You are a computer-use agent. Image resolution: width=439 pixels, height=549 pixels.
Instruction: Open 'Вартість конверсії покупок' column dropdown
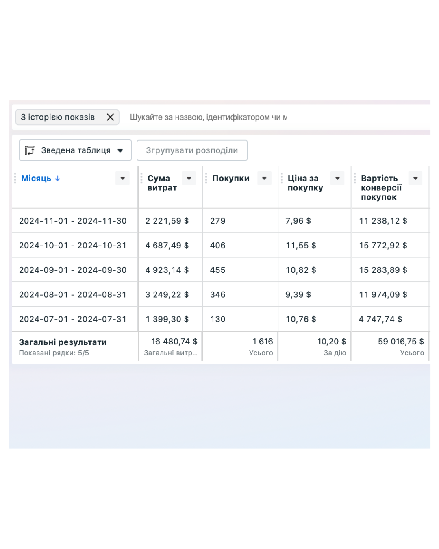[x=415, y=178]
